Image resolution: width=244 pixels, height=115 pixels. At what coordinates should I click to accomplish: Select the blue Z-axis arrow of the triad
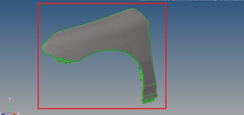[5, 113]
